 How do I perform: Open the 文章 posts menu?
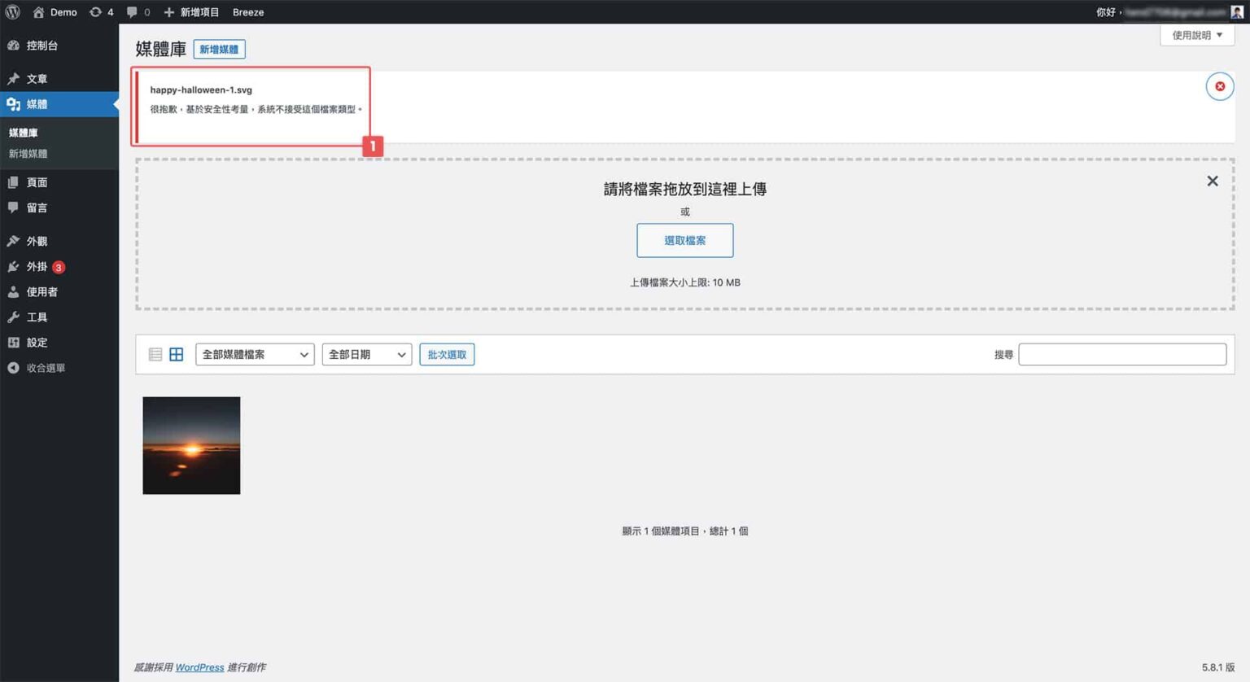coord(59,79)
